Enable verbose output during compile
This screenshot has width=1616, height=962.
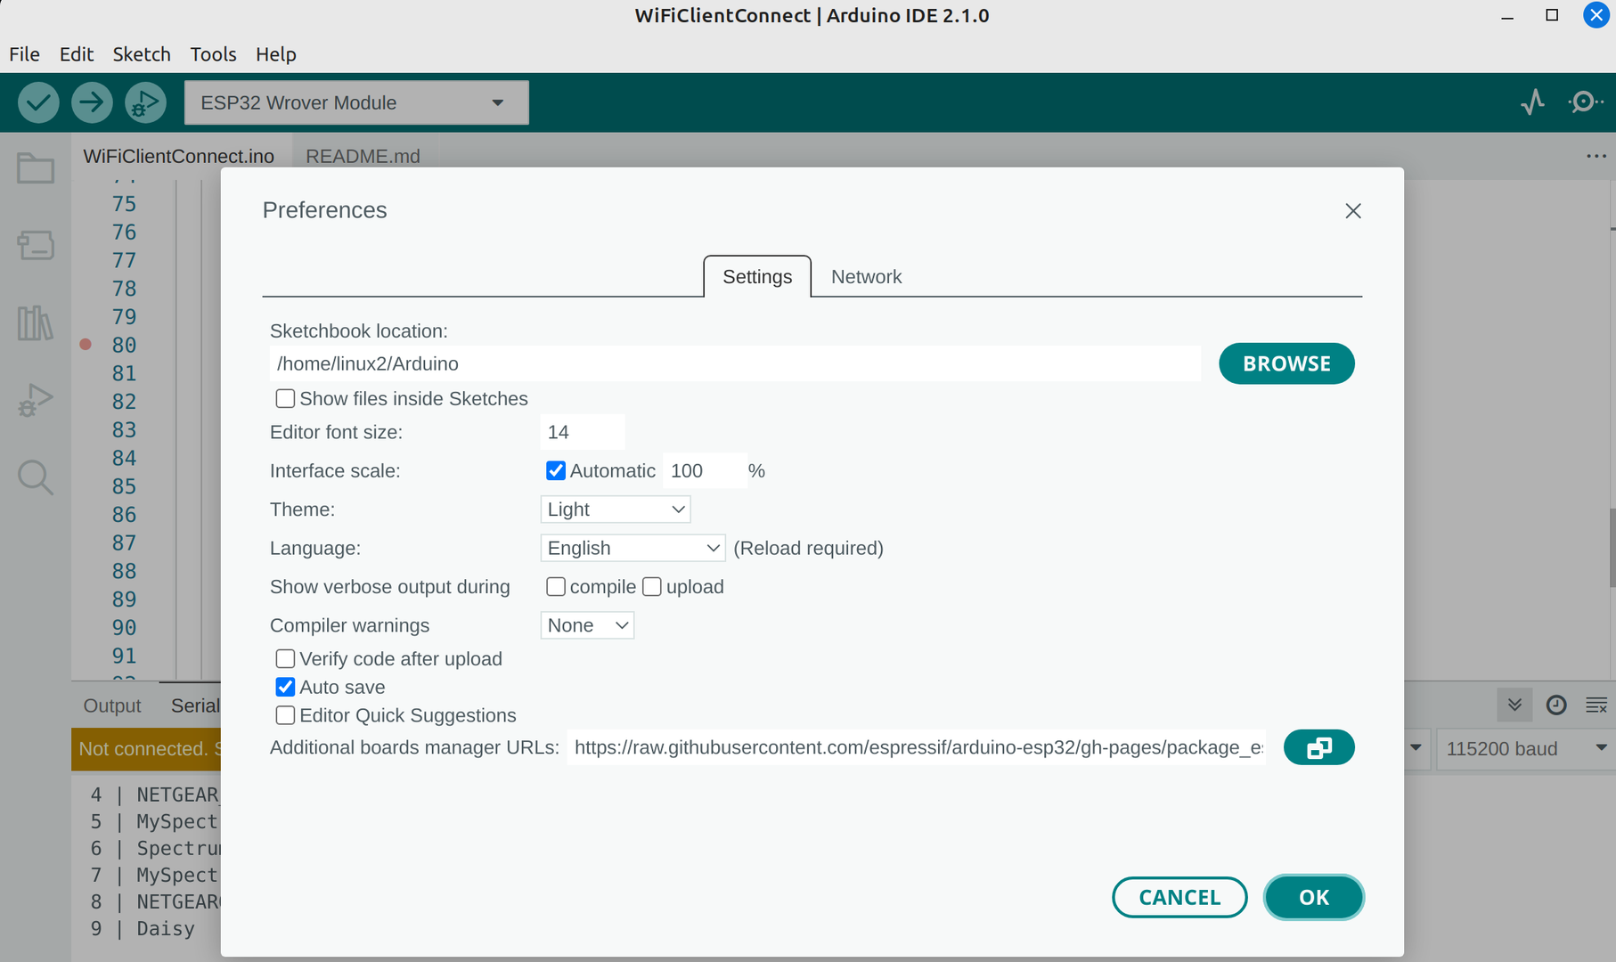tap(556, 587)
